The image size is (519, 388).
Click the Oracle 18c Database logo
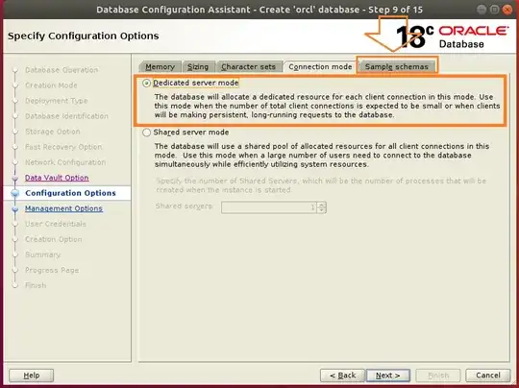point(452,36)
